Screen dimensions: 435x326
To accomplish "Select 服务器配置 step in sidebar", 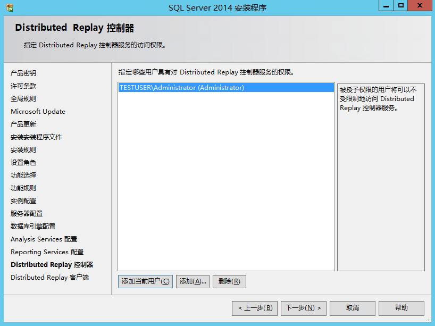I will [27, 213].
